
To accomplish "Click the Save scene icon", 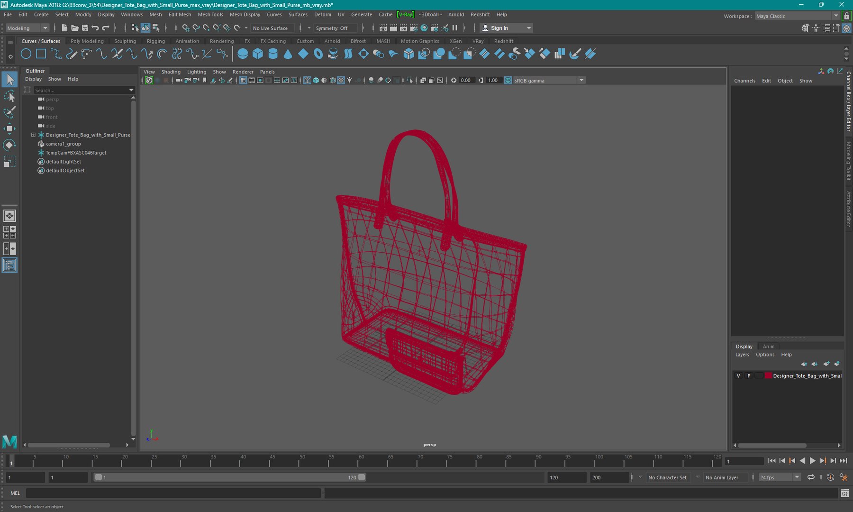I will tap(85, 28).
